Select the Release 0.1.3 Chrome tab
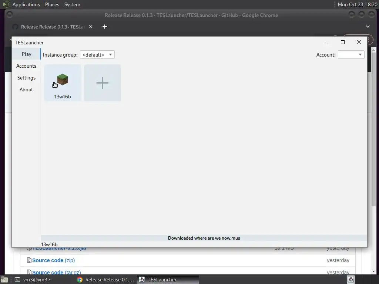The height and width of the screenshot is (284, 379). [53, 27]
